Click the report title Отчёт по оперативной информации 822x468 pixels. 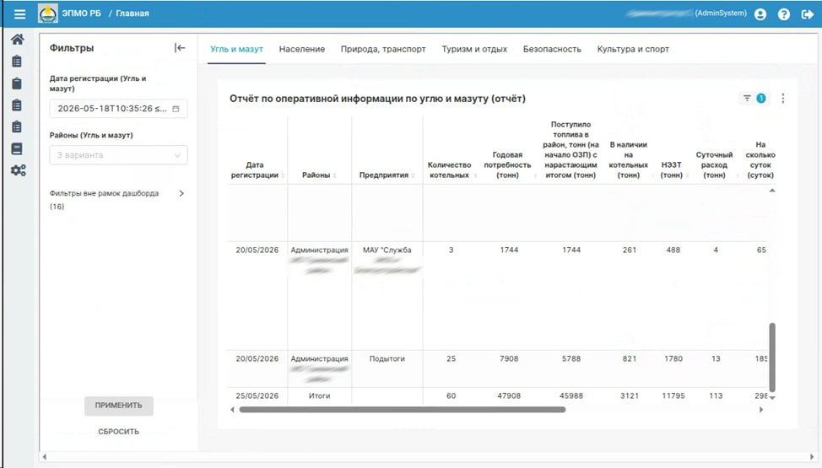point(377,99)
